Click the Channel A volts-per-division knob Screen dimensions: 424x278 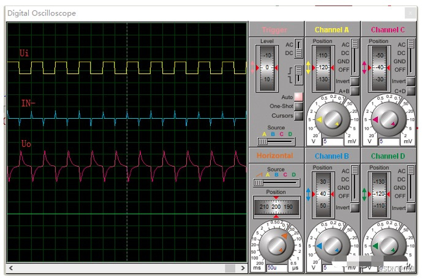click(x=331, y=119)
